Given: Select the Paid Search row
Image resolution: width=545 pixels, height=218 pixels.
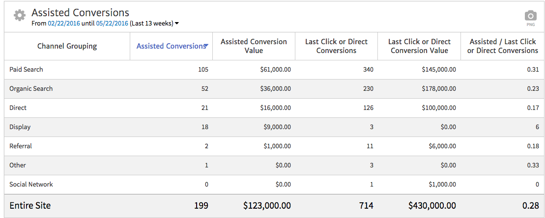Looking at the screenshot, I should [26, 70].
